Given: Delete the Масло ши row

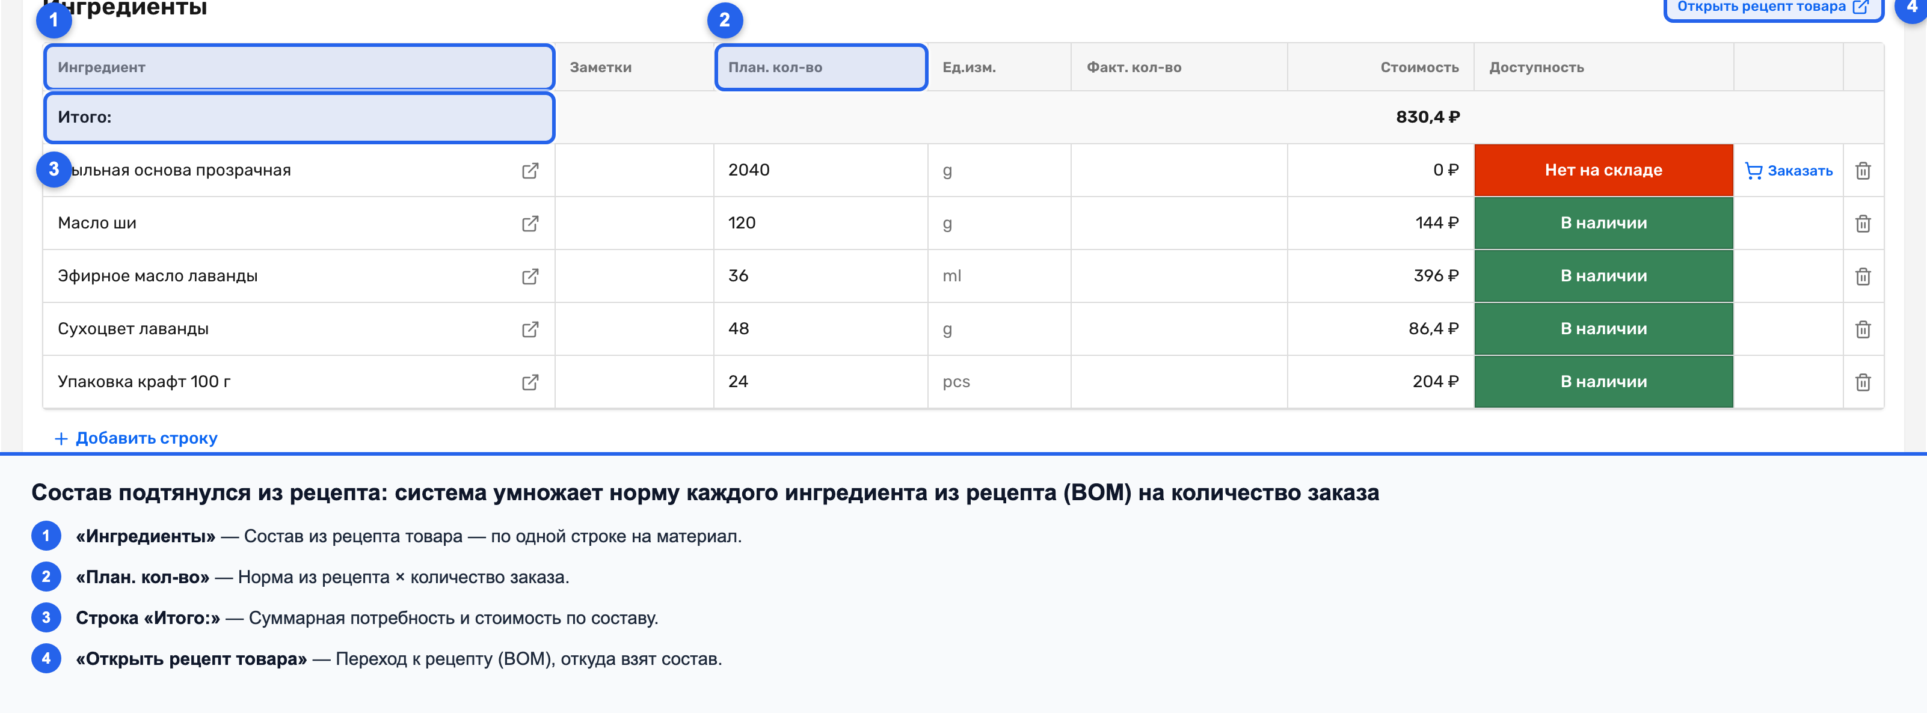Looking at the screenshot, I should tap(1863, 224).
